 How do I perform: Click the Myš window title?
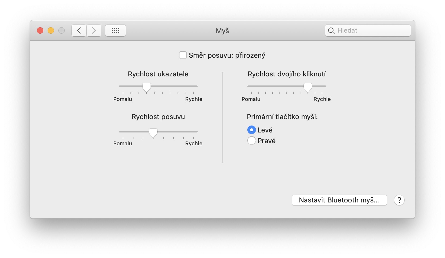click(x=222, y=31)
